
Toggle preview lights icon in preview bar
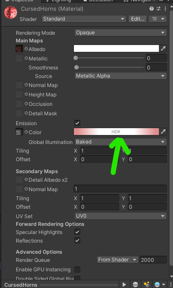(x=146, y=285)
